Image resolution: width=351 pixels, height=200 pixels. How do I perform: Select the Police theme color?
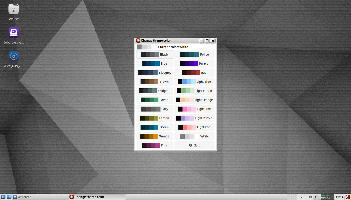[x=194, y=55]
